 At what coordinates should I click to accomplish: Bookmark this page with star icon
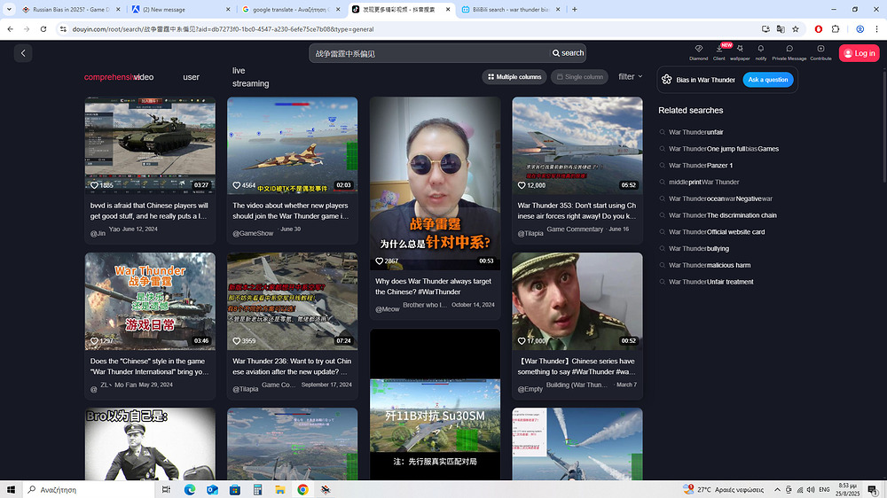click(x=796, y=29)
